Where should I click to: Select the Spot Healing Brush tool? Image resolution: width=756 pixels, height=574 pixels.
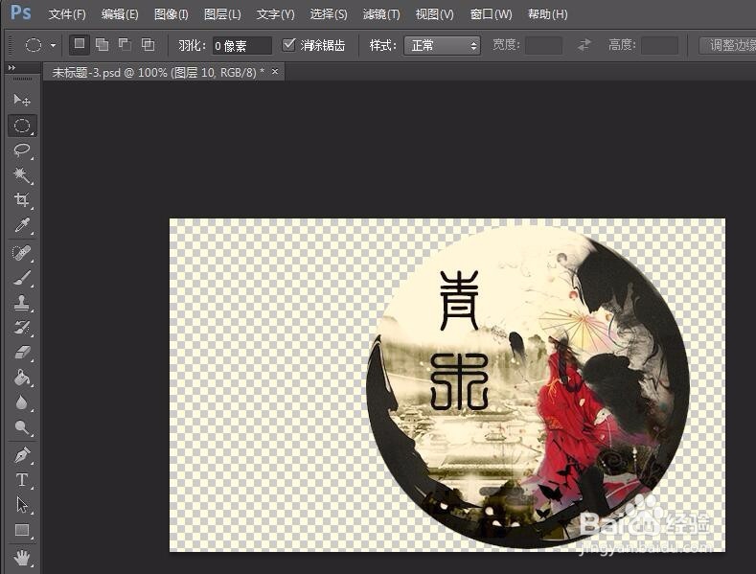pyautogui.click(x=22, y=253)
